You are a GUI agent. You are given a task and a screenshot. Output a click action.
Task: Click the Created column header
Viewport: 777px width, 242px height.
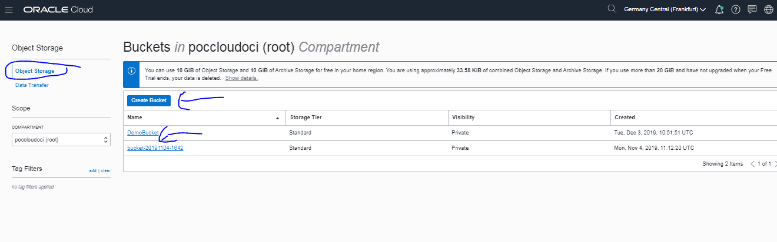pos(625,117)
